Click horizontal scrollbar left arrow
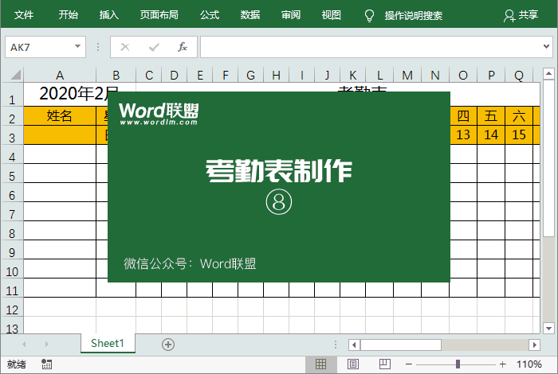 (x=354, y=345)
